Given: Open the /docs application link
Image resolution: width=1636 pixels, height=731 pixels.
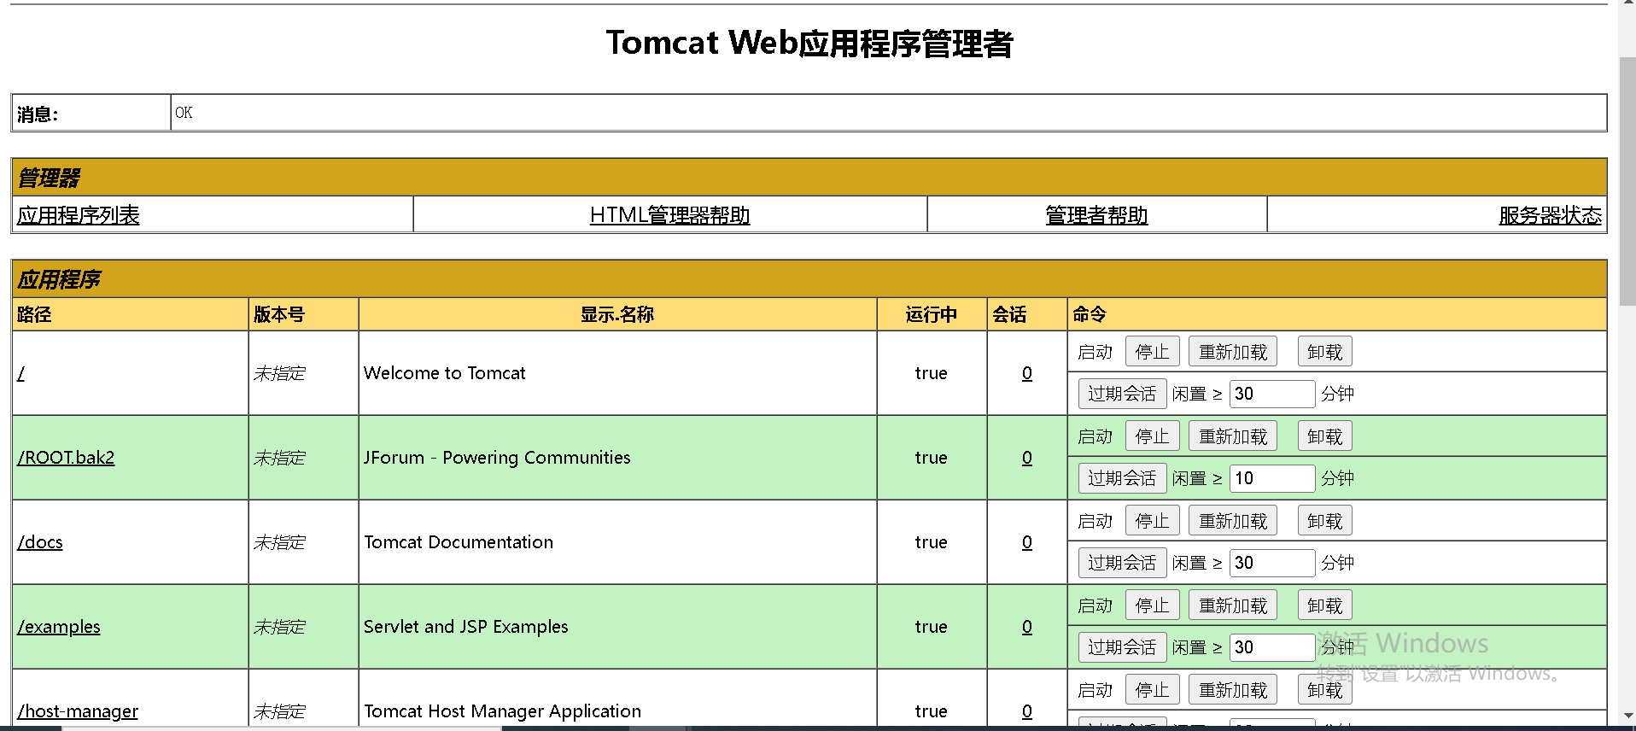Looking at the screenshot, I should click(x=40, y=542).
